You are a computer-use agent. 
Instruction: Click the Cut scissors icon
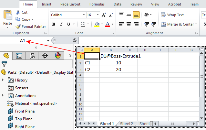(18, 12)
